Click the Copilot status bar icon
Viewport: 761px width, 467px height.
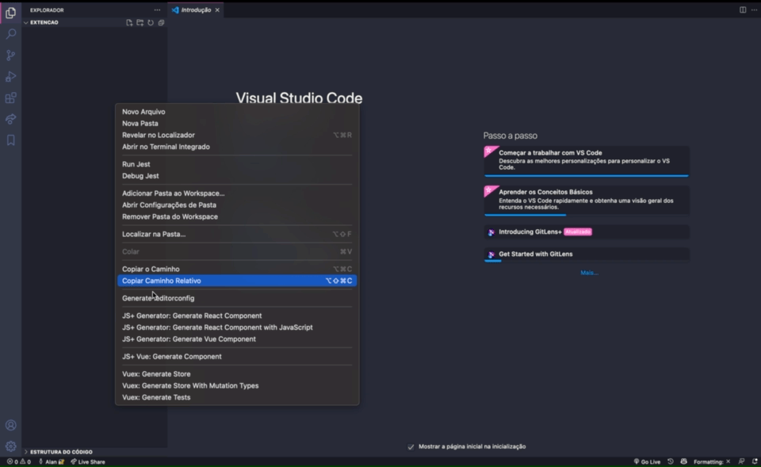point(684,461)
